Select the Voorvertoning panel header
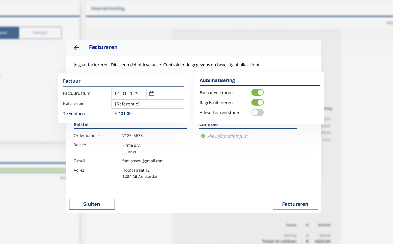This screenshot has height=244, width=393. point(108,9)
